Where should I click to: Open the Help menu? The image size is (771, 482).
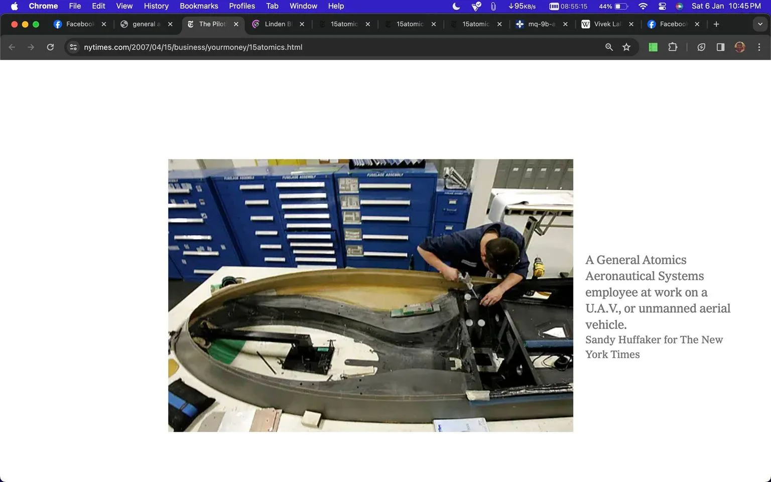pos(336,6)
